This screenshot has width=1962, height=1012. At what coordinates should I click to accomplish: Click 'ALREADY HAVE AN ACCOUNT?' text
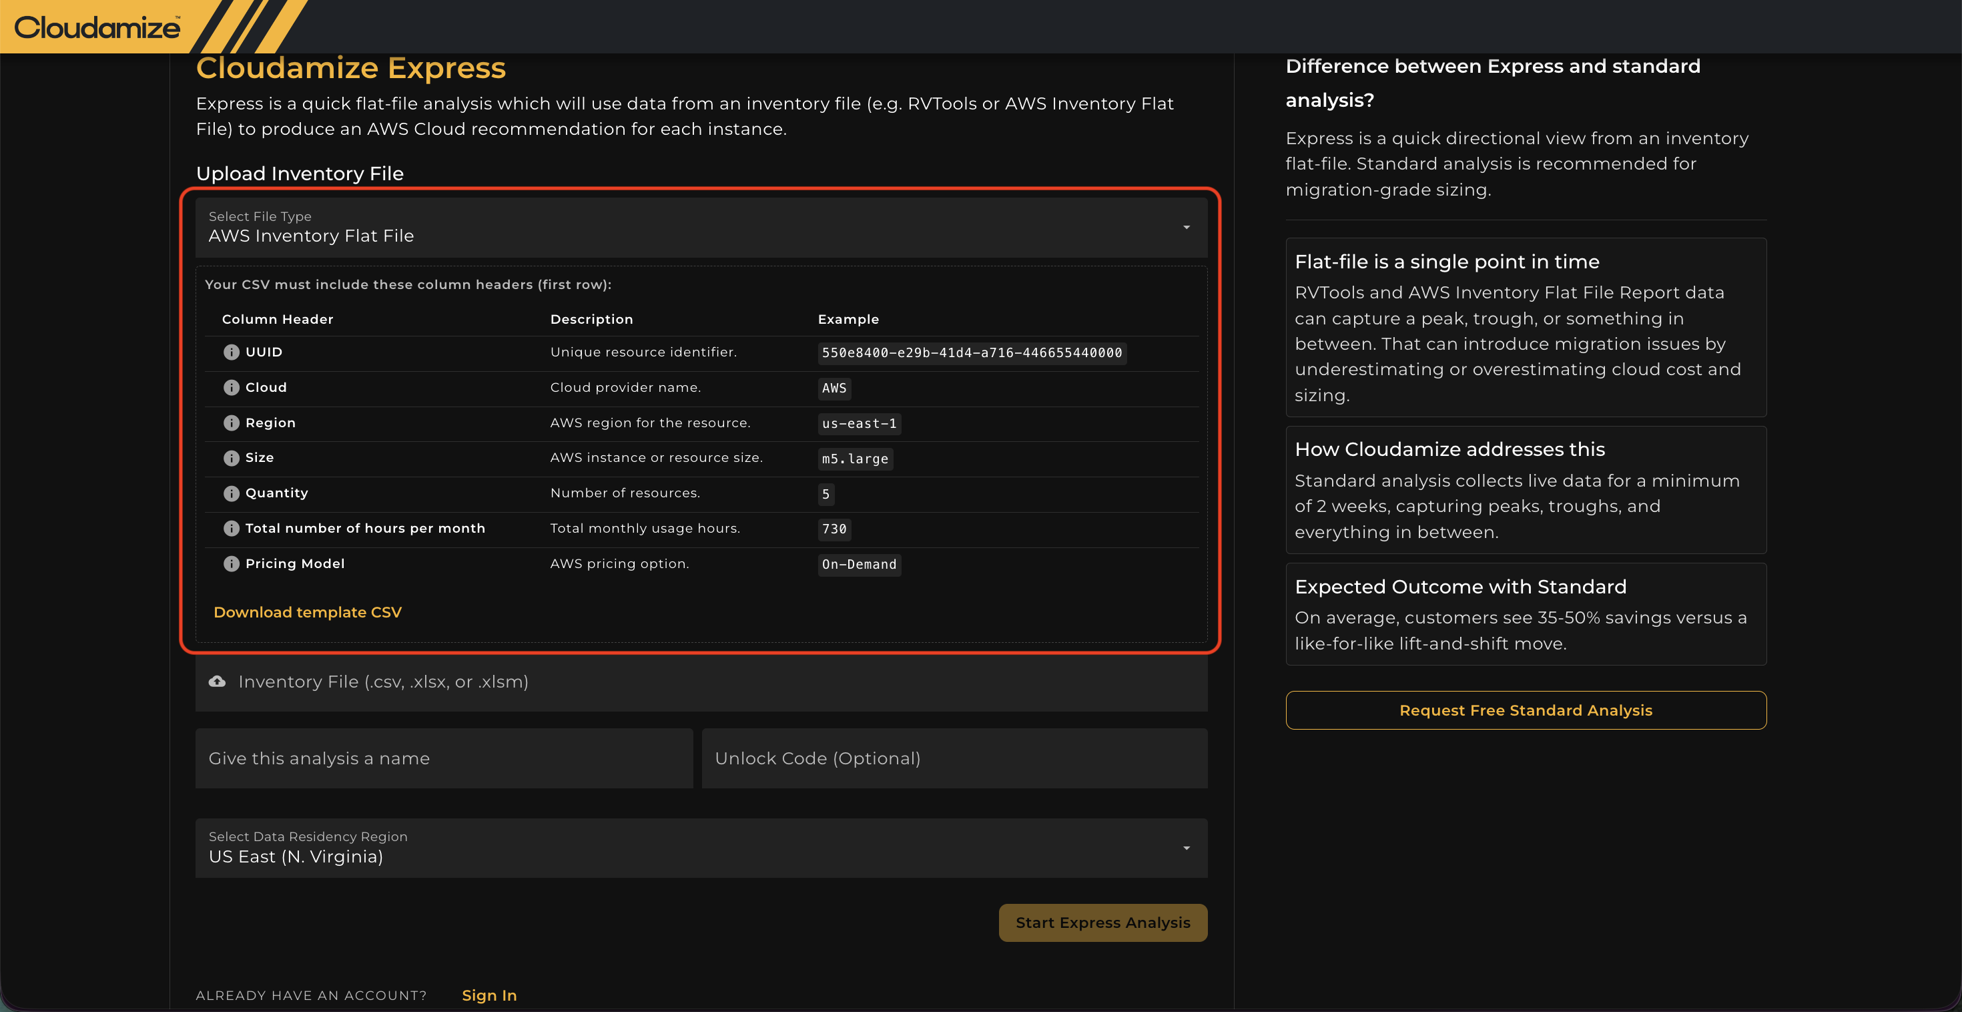(x=312, y=995)
